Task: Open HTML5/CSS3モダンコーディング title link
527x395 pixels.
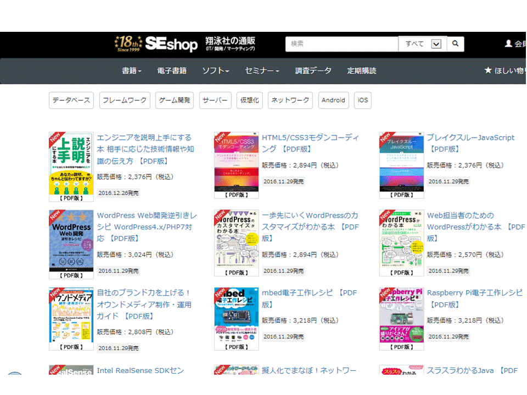Action: (311, 143)
